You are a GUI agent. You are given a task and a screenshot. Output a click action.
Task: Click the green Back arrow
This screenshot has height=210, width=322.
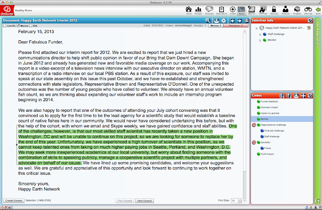(x=318, y=10)
